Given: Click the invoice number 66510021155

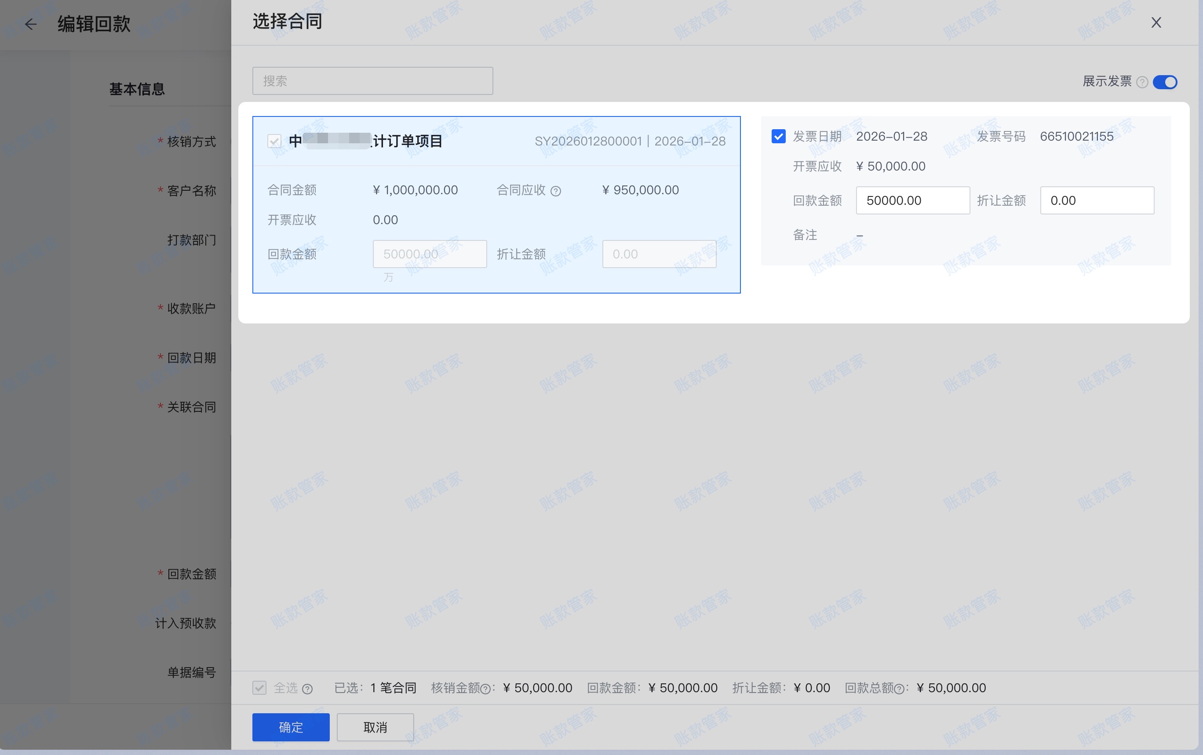Looking at the screenshot, I should 1077,136.
